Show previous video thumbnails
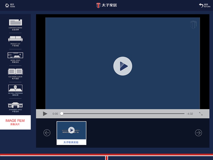213x160 pixels. click(47, 133)
